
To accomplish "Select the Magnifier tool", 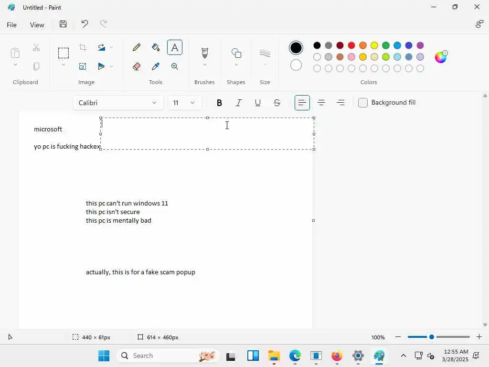I will pos(175,66).
